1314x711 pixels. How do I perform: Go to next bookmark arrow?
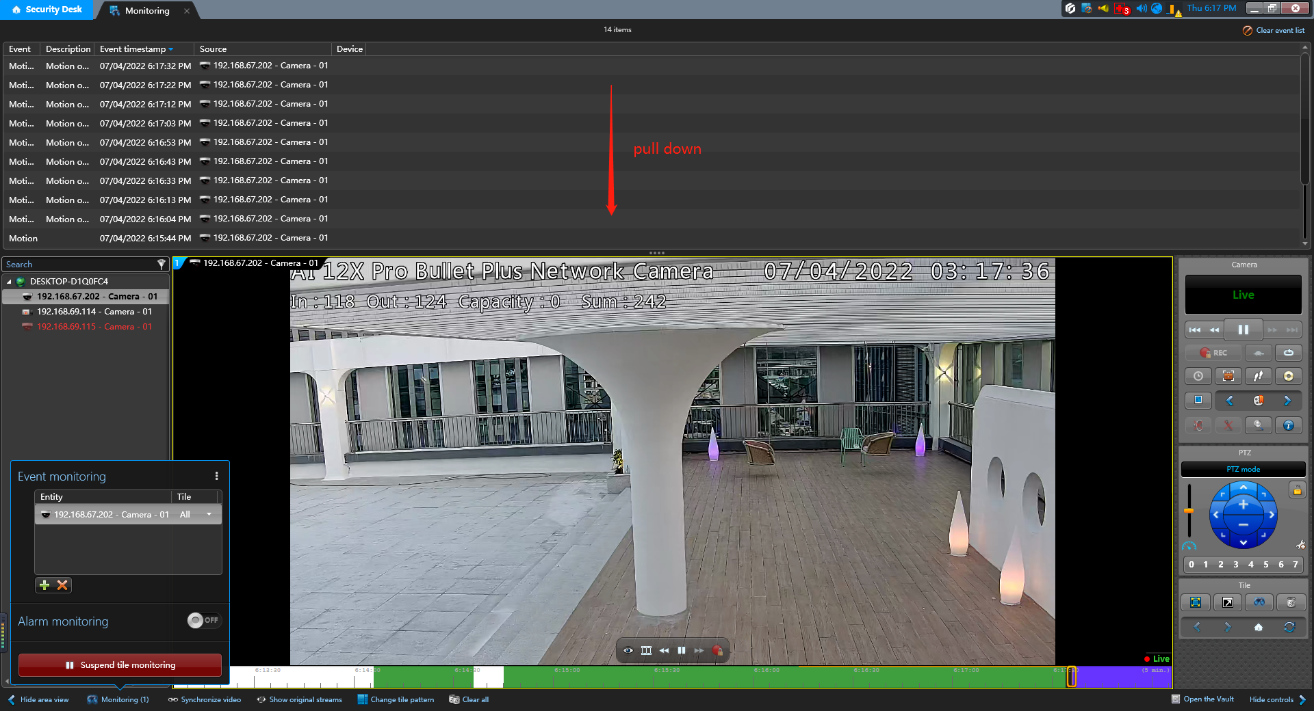point(1287,401)
